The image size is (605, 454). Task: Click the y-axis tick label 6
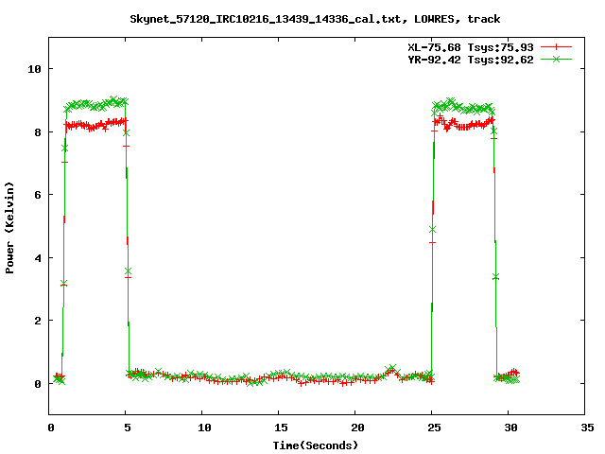[x=38, y=195]
